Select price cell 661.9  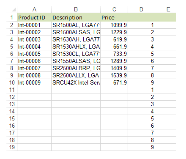coord(114,47)
